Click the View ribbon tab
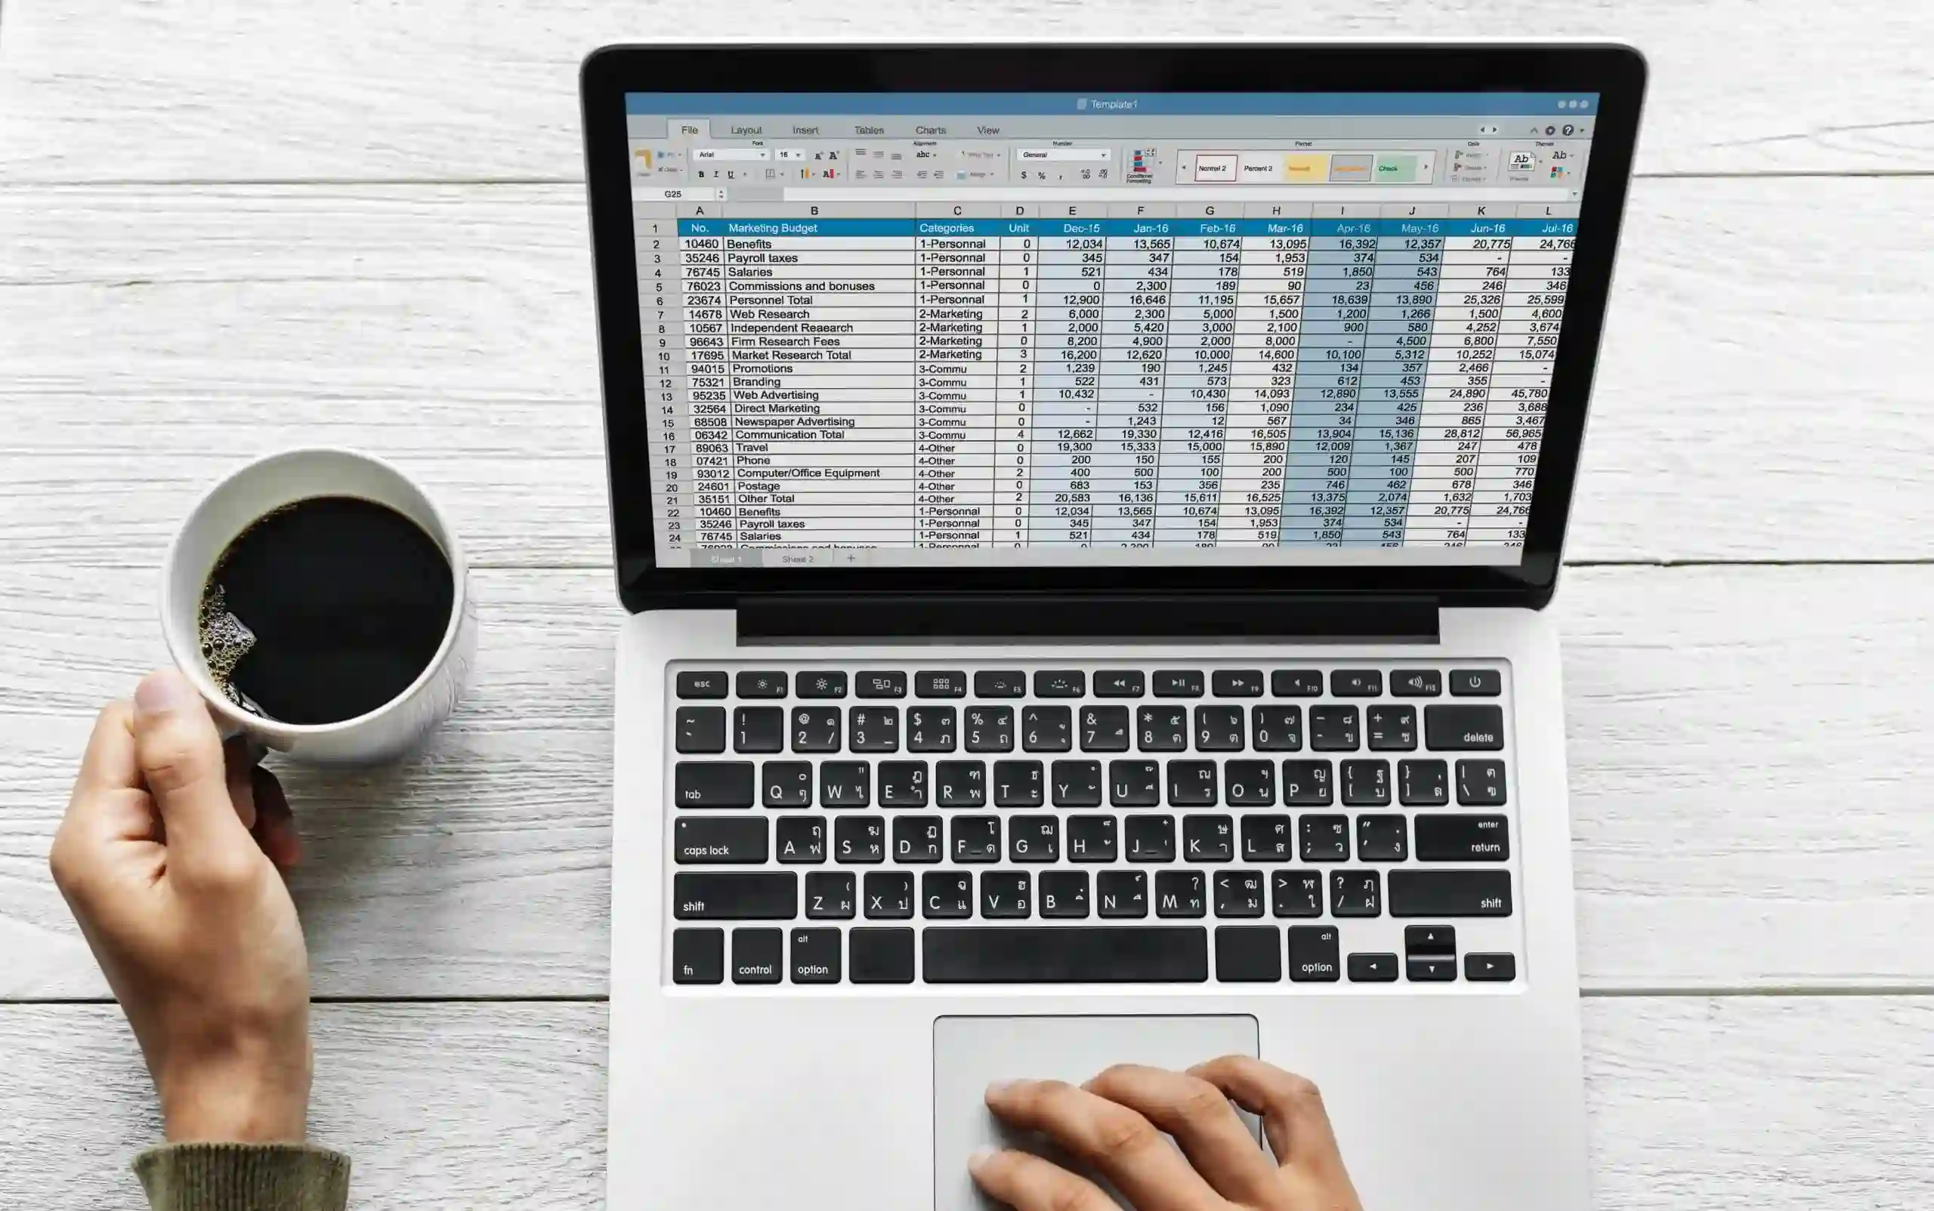This screenshot has width=1934, height=1211. 987,130
